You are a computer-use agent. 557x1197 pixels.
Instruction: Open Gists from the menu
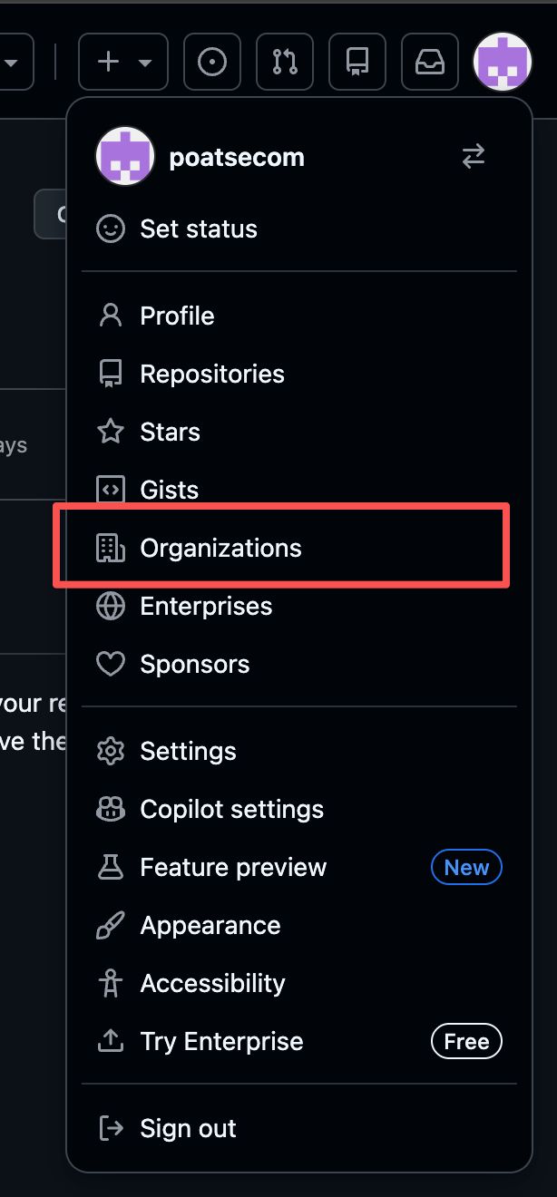click(169, 490)
